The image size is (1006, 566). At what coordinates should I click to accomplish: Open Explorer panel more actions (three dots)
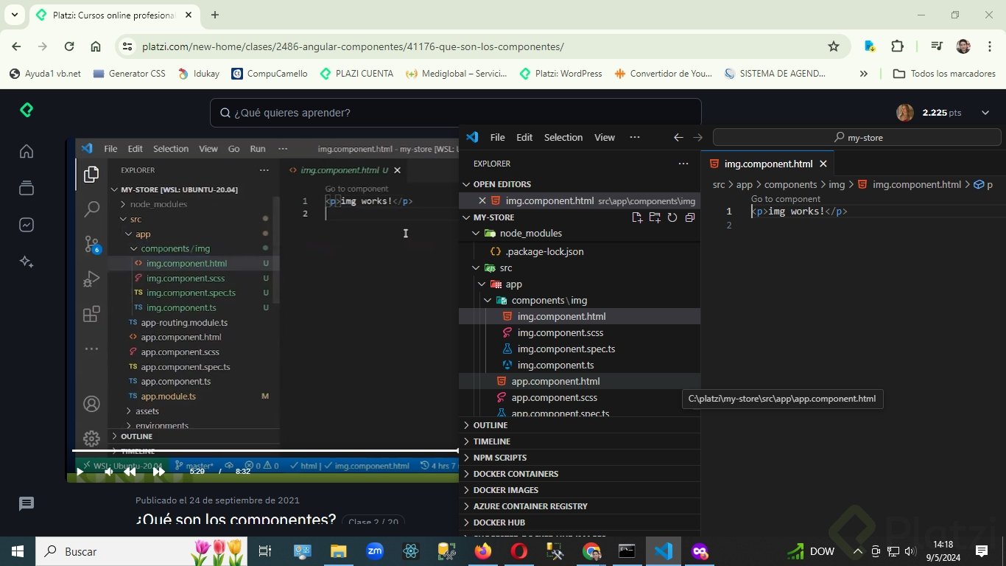(x=683, y=164)
